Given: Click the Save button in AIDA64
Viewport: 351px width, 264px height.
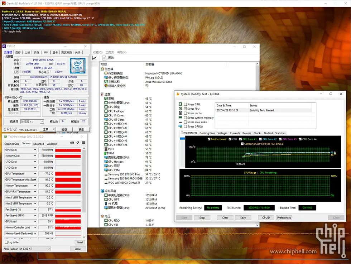Looking at the screenshot, I should [243, 218].
